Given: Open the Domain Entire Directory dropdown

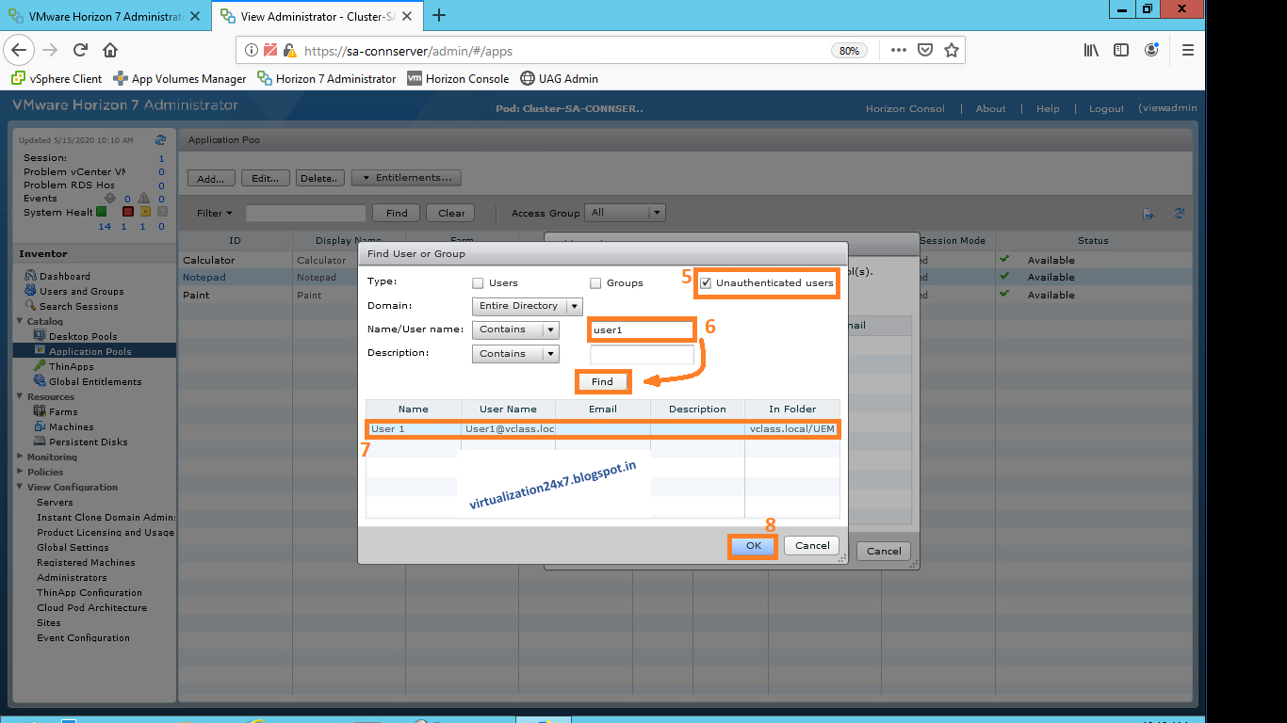Looking at the screenshot, I should (x=527, y=306).
